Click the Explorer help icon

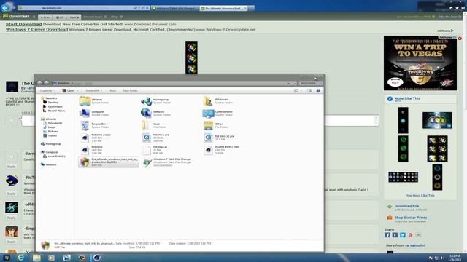pyautogui.click(x=318, y=90)
